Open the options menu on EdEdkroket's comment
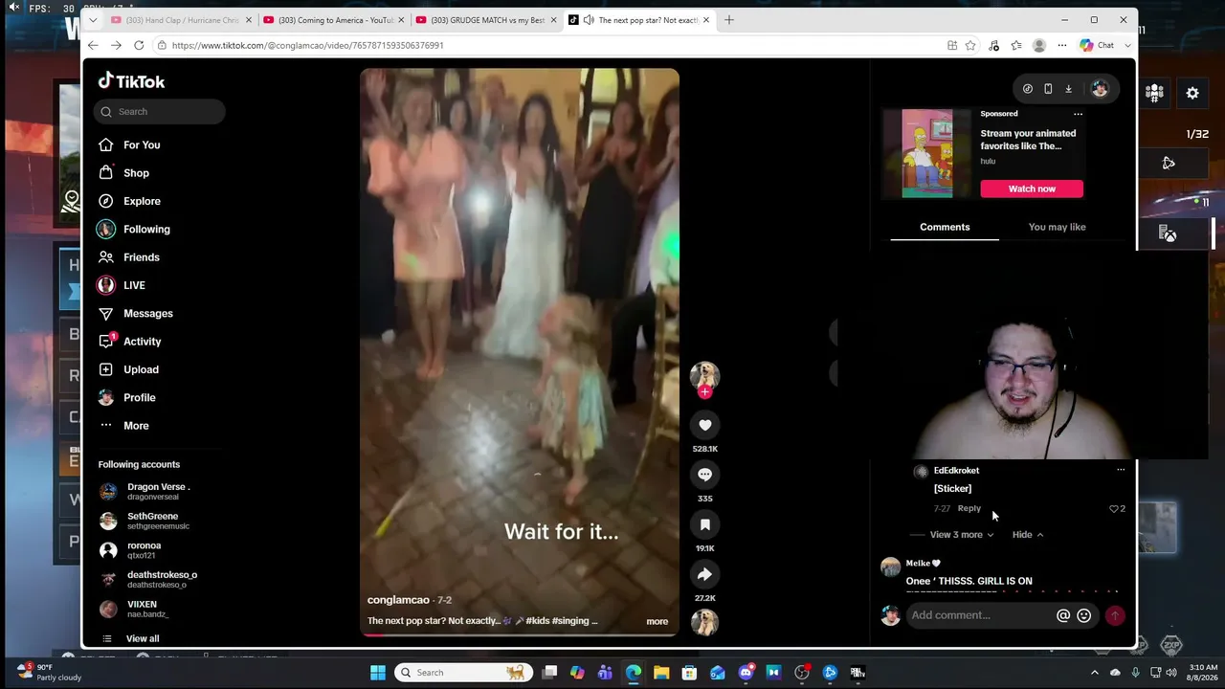 pyautogui.click(x=1121, y=470)
